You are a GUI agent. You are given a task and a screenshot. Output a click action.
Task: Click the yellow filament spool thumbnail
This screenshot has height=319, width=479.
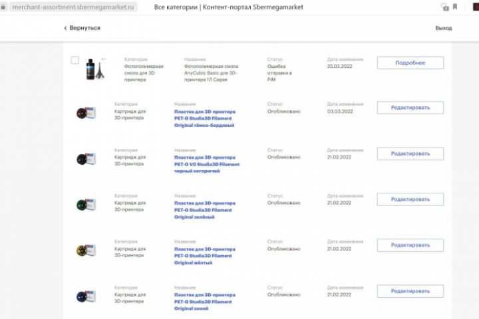pos(86,251)
